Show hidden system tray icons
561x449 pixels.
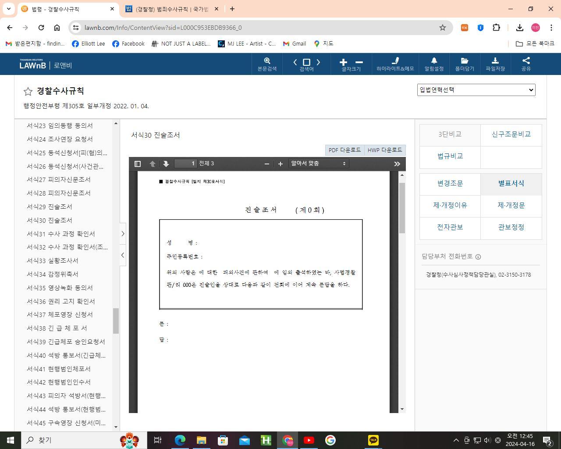pyautogui.click(x=456, y=440)
